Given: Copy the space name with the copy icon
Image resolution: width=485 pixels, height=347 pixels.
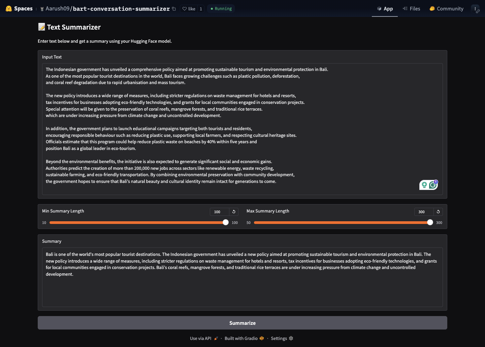Looking at the screenshot, I should coord(174,9).
